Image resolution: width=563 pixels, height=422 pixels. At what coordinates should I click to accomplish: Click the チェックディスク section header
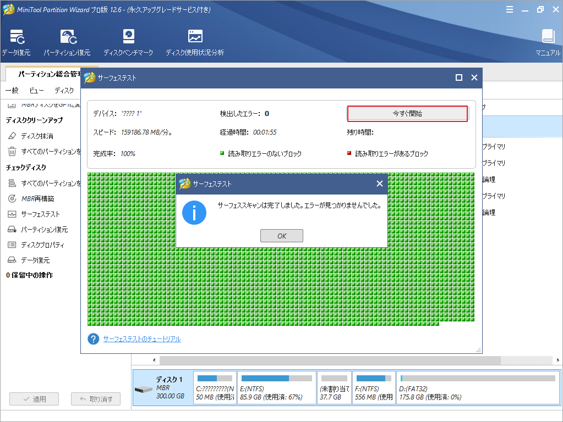click(x=26, y=168)
